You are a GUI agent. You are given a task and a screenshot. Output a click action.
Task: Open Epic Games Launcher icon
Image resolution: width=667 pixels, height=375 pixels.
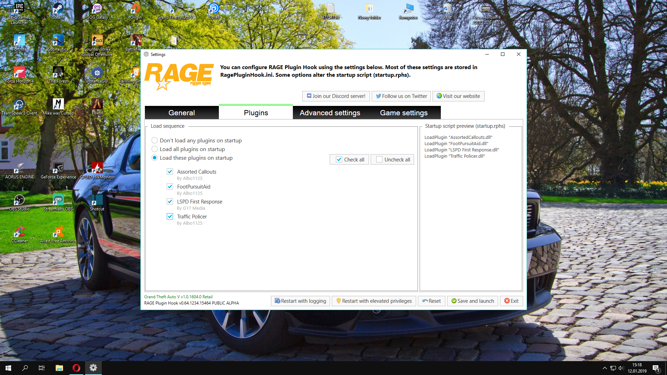coord(19,10)
